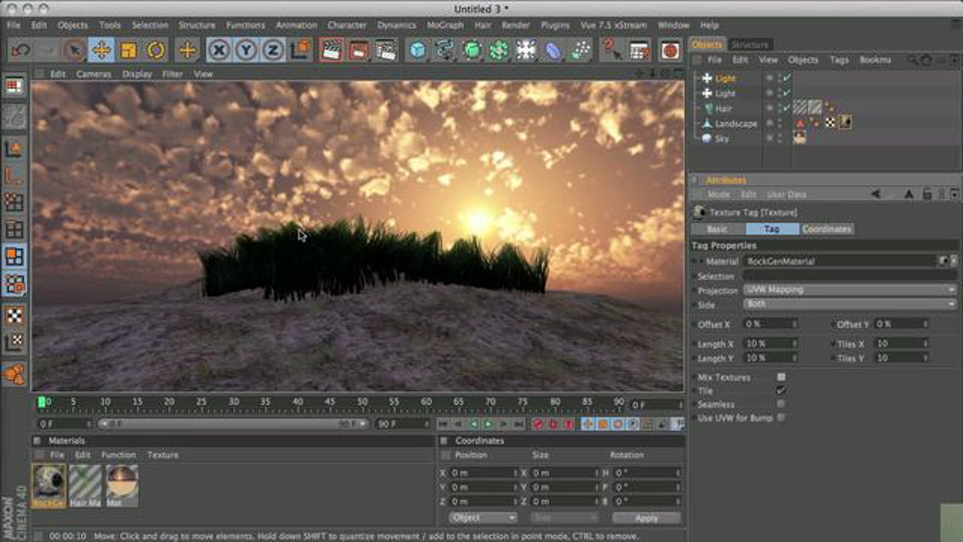The width and height of the screenshot is (963, 542).
Task: Open the Projection dropdown showing UVW Mapping
Action: pyautogui.click(x=849, y=290)
